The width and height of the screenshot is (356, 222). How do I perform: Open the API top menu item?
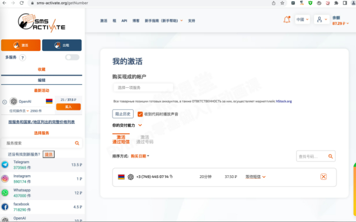(124, 21)
